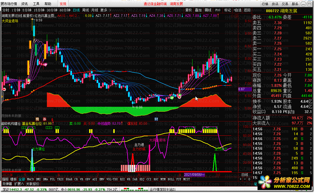Select the 全部 indicator group

click(22, 179)
